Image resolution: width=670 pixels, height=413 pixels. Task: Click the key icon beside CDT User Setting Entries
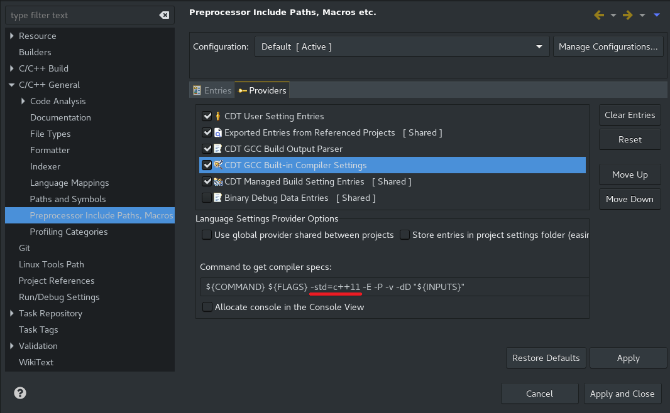pyautogui.click(x=217, y=116)
